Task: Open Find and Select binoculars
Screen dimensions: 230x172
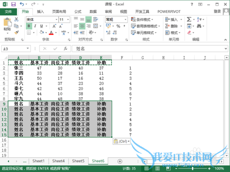Action: [199, 26]
